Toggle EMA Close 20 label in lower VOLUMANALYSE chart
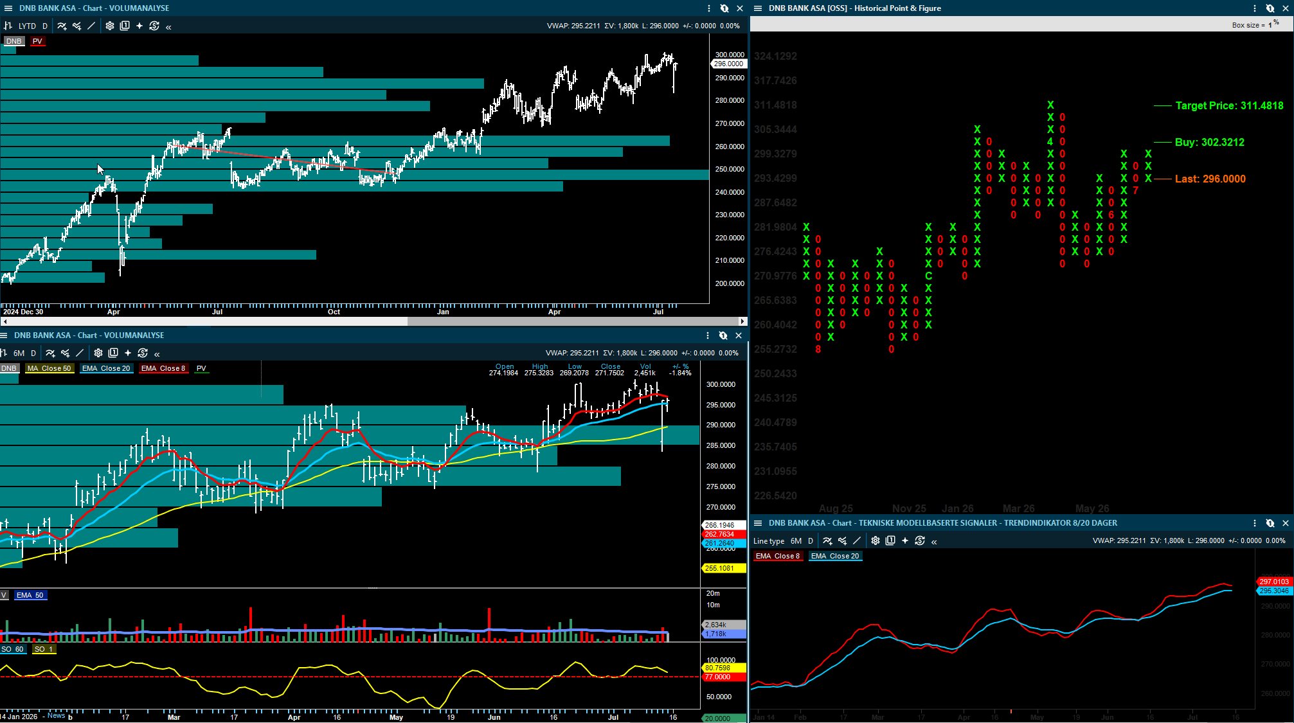 pyautogui.click(x=106, y=368)
